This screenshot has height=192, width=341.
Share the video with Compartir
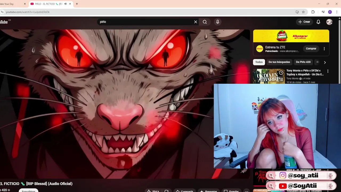184,191
